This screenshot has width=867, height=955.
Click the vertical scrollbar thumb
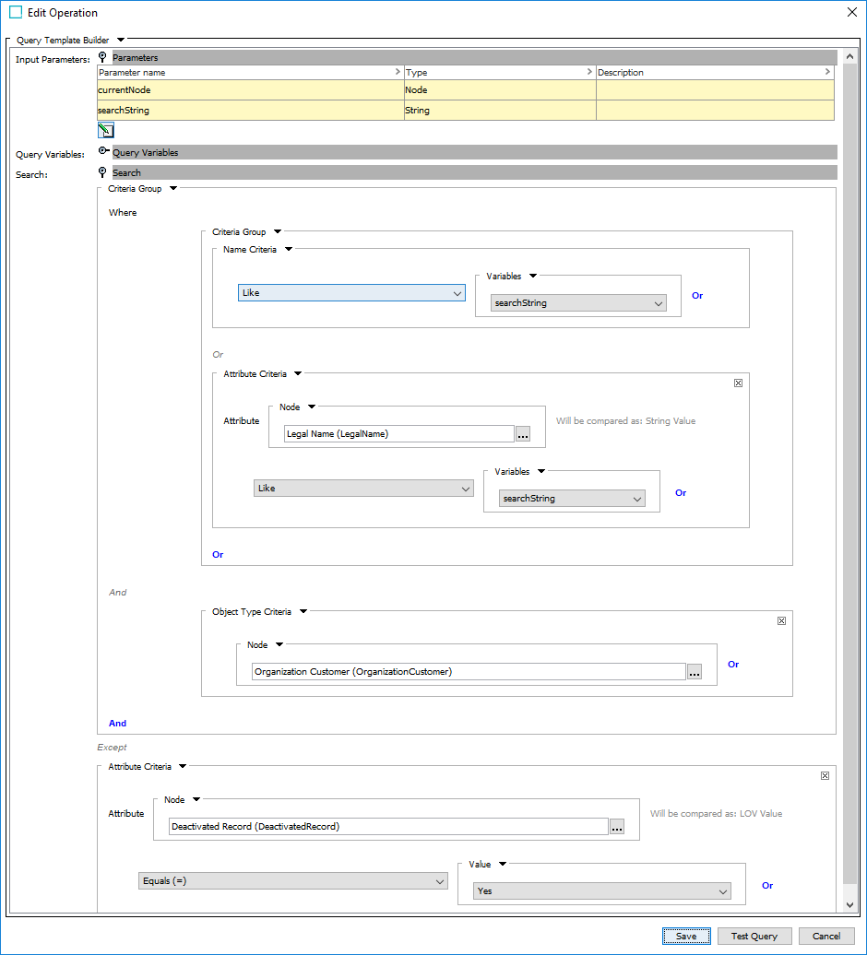tap(850, 473)
